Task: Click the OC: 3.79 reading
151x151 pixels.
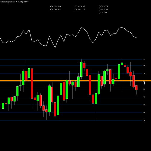Action: [103, 7]
